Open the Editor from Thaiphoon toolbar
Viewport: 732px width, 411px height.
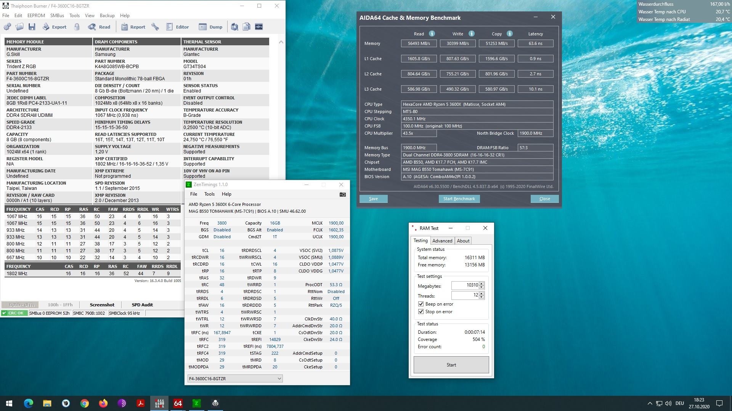point(178,27)
